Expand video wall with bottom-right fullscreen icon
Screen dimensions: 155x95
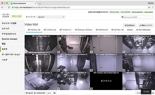pos(153,93)
